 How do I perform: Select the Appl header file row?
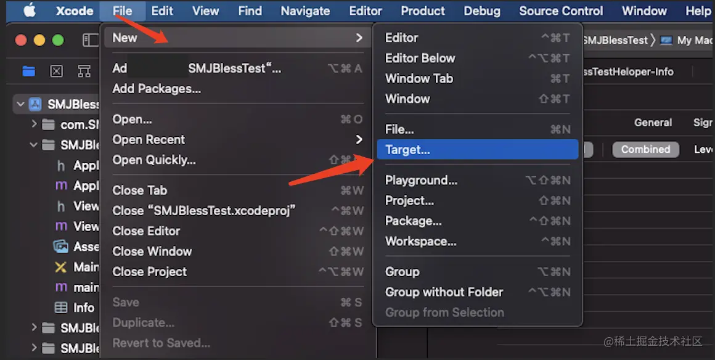(x=78, y=165)
